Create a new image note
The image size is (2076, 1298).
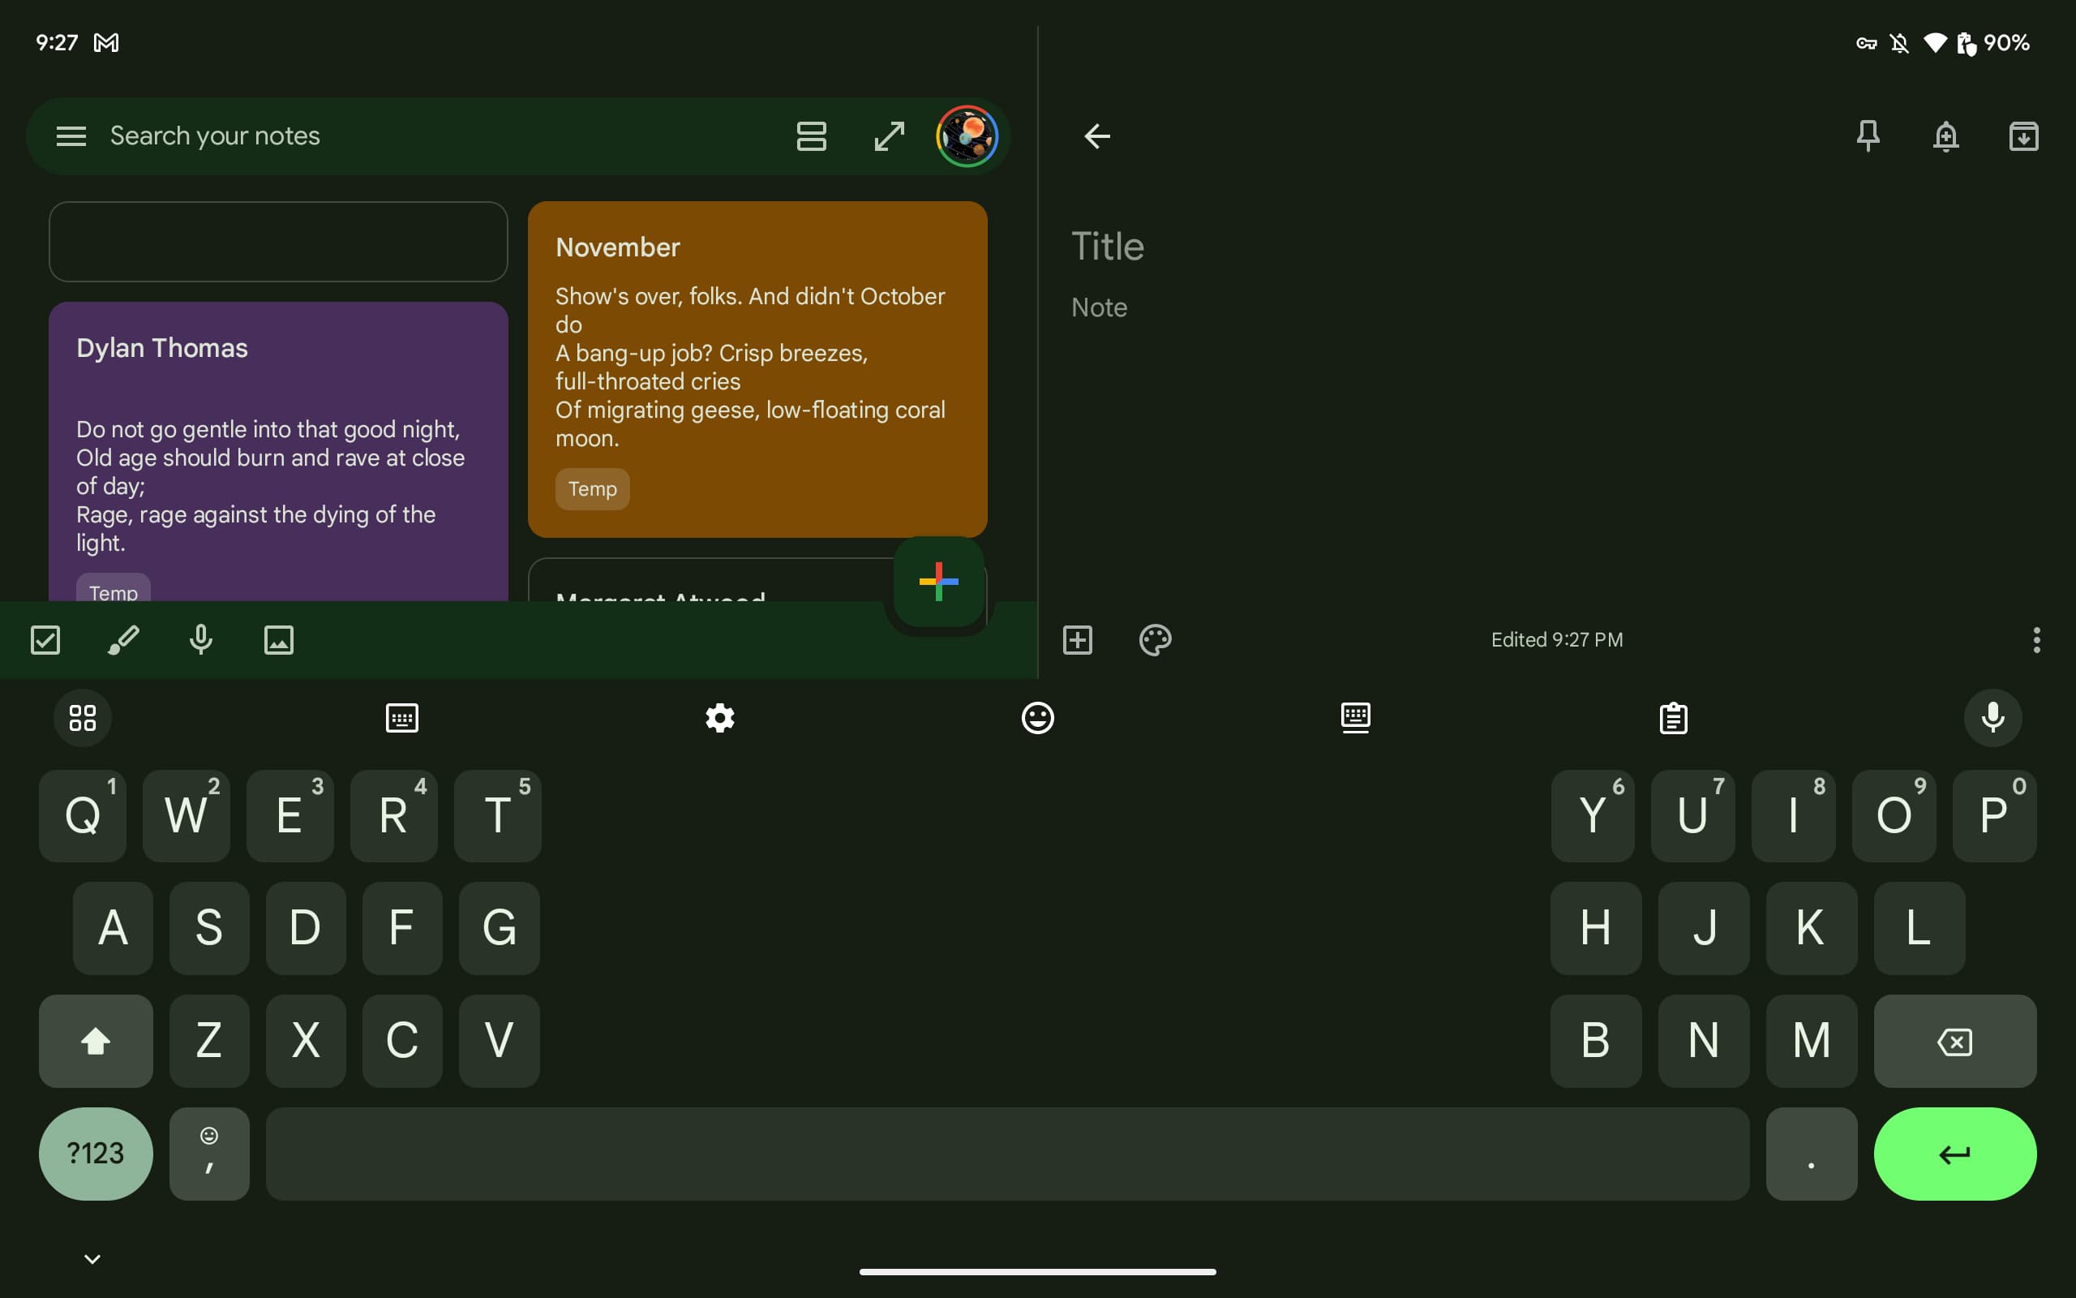(x=279, y=639)
